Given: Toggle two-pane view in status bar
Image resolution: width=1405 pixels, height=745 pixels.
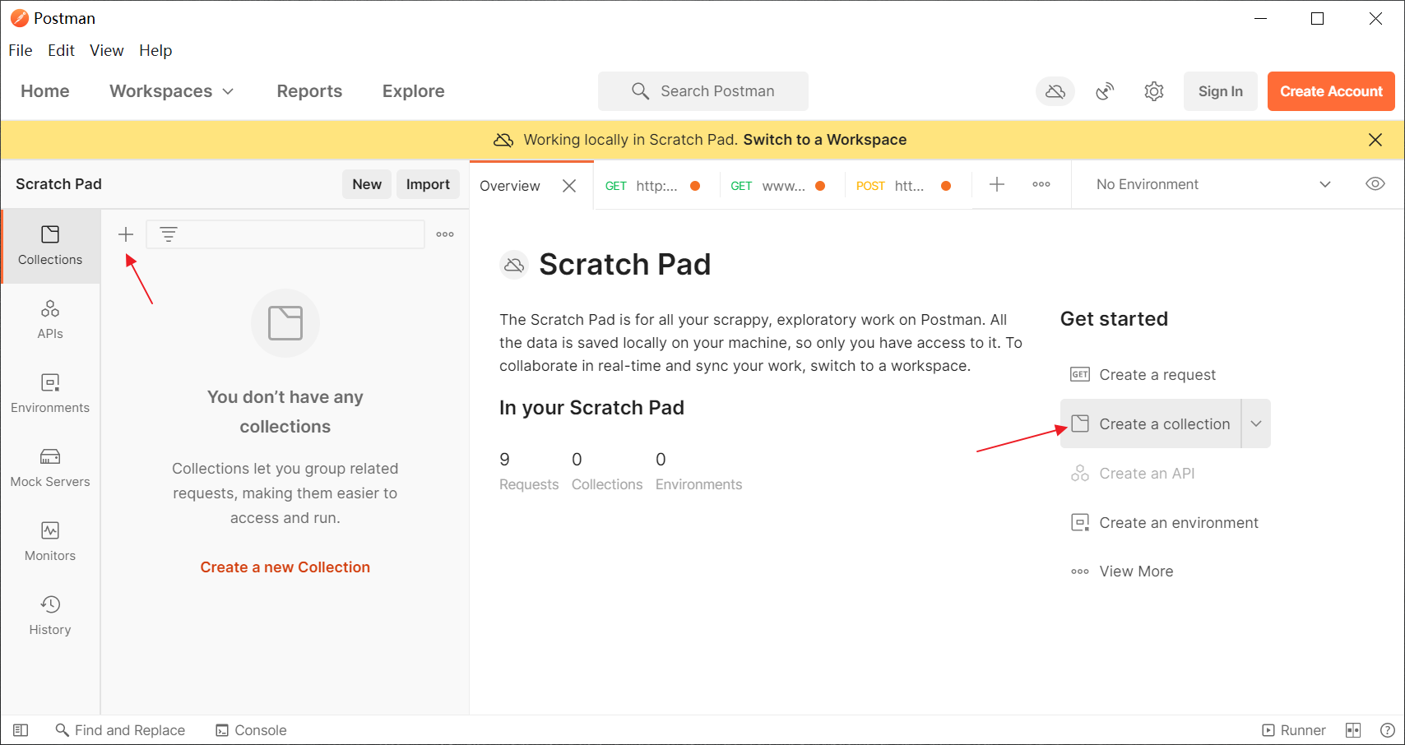Looking at the screenshot, I should pos(1352,730).
